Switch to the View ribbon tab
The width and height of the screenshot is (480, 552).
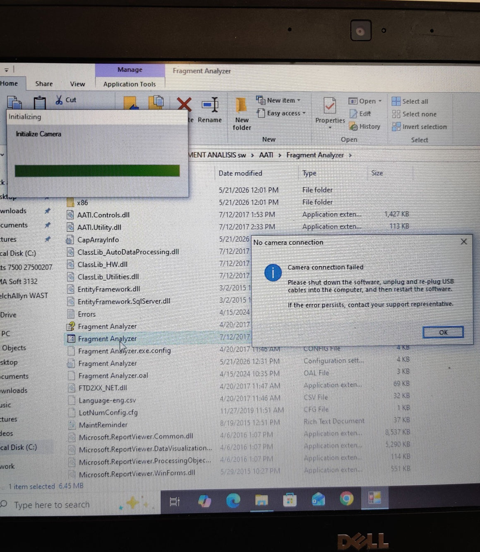tap(77, 84)
